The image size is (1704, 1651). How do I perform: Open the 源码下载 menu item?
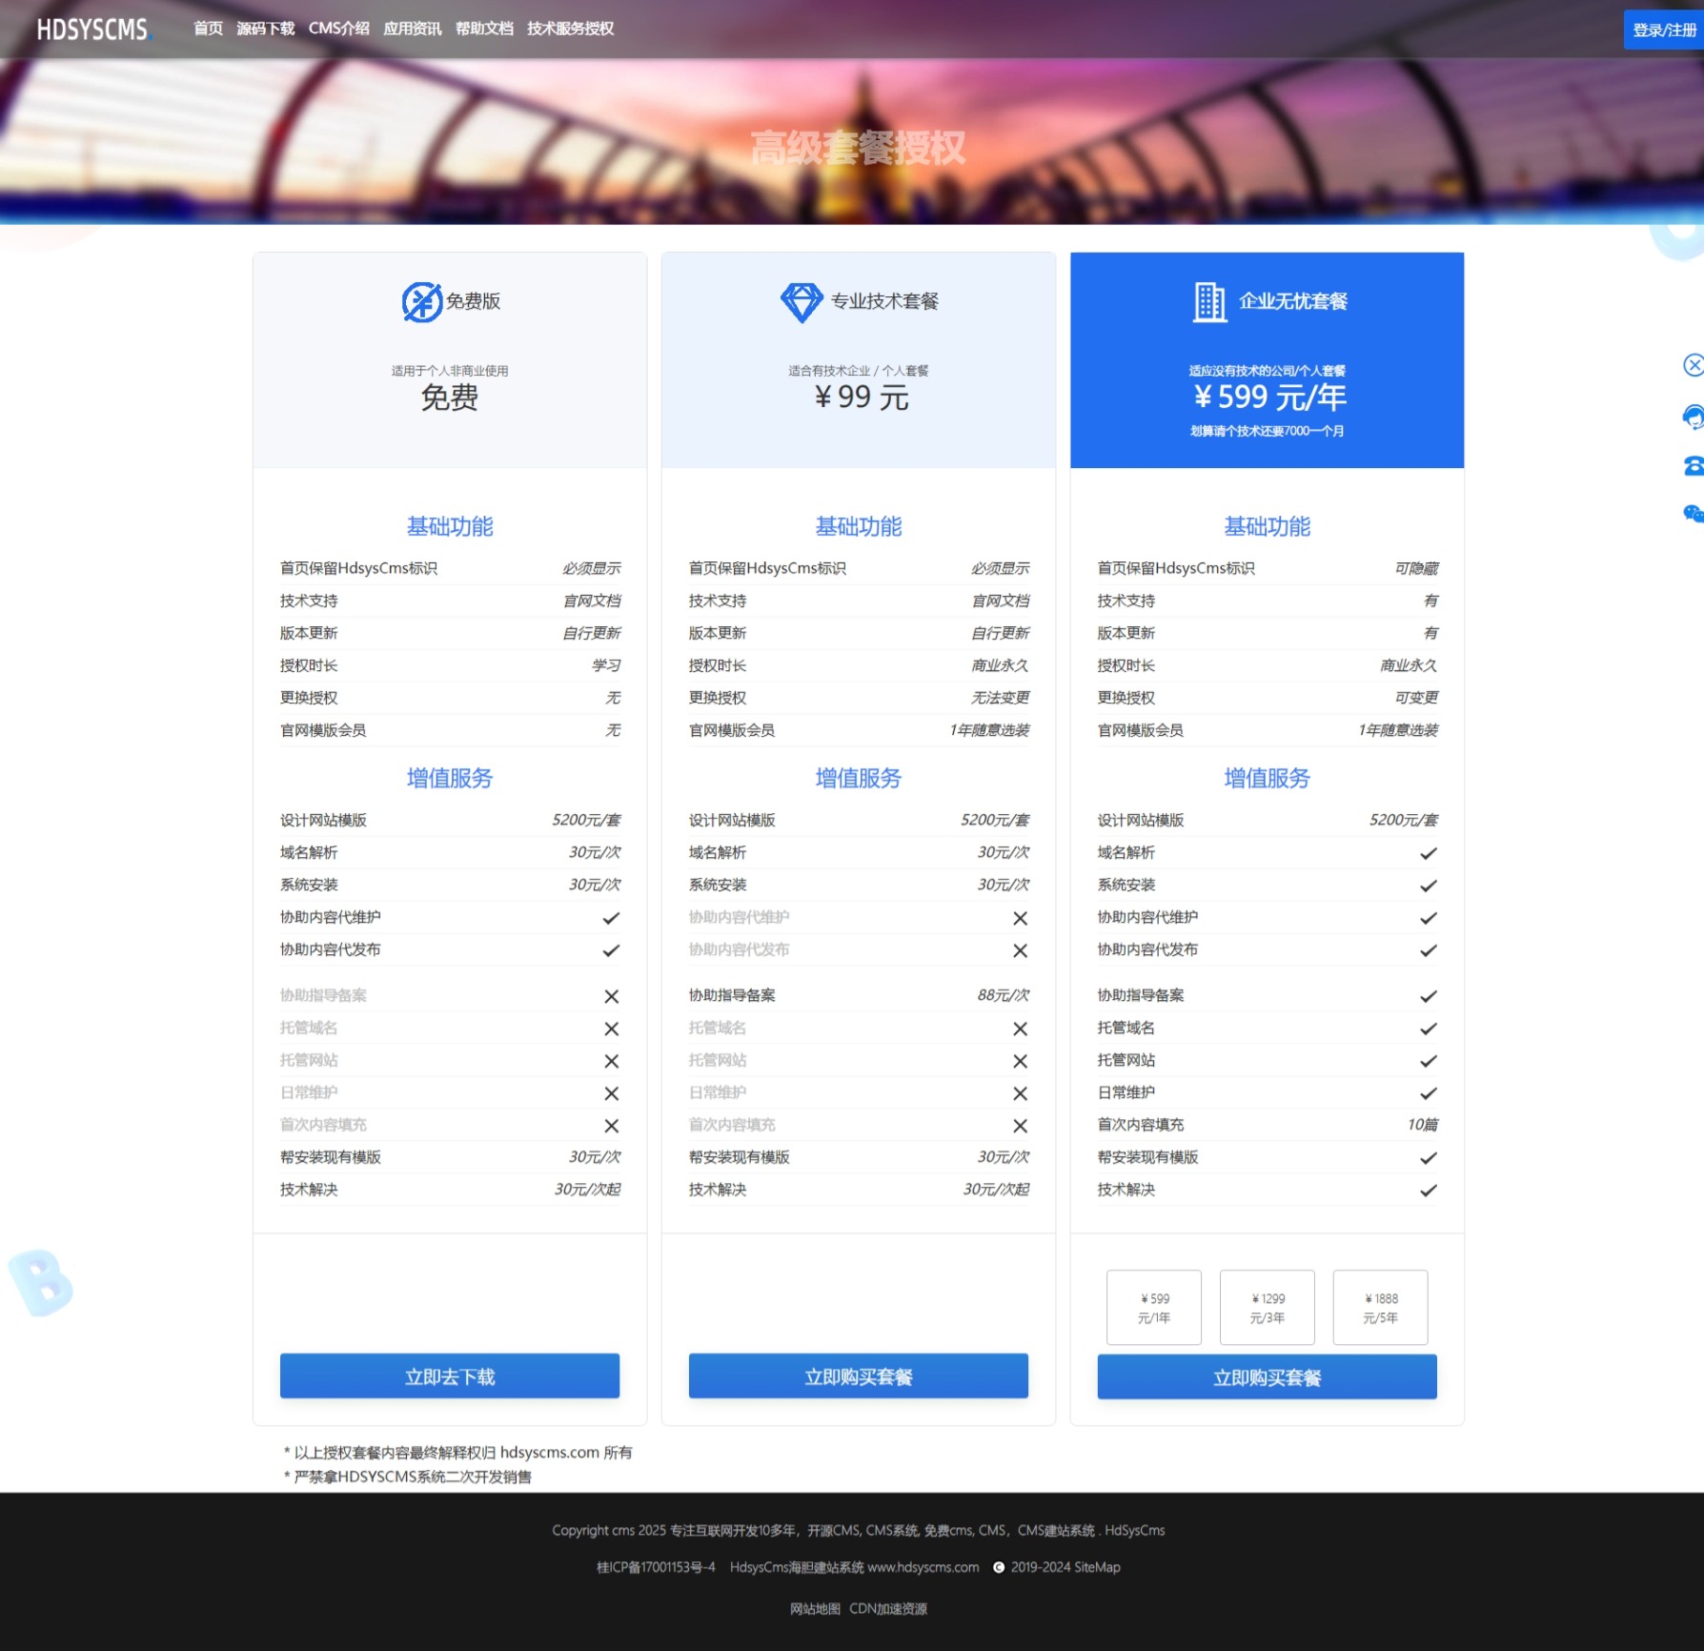pos(265,29)
